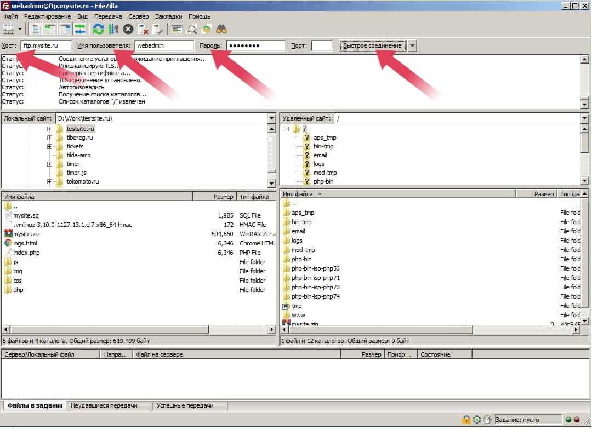Select mysite.sql in the local file list
592x429 pixels.
click(26, 215)
